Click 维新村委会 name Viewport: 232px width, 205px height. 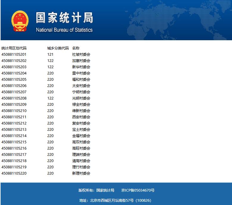(x=81, y=111)
